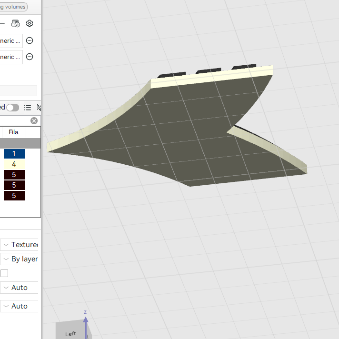Toggle the Advanced settings switch
Viewport: 339px width, 339px height.
(12, 108)
